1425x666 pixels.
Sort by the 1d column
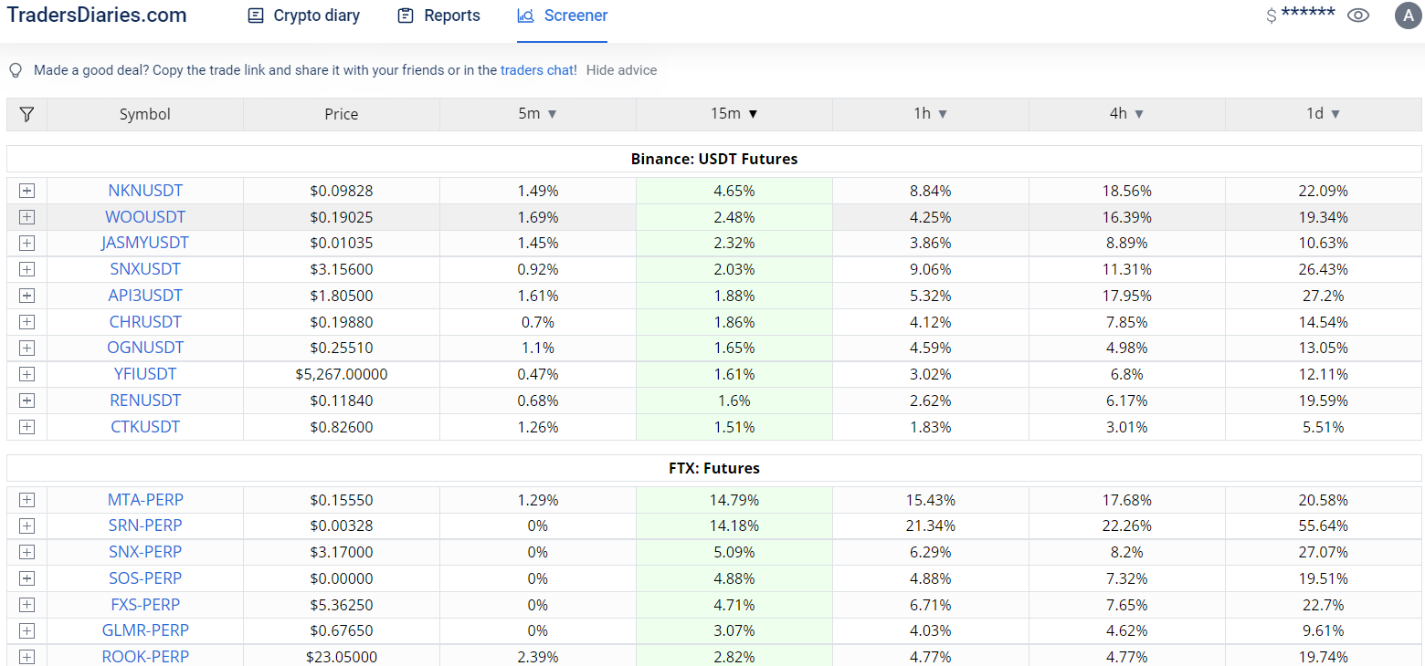(1324, 114)
